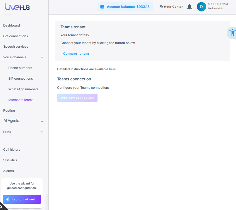
Task: Click the account name My Live Hub
Action: (x=215, y=8)
